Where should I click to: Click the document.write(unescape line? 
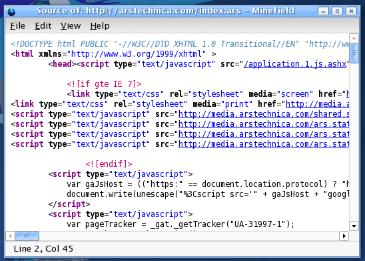[x=208, y=194]
